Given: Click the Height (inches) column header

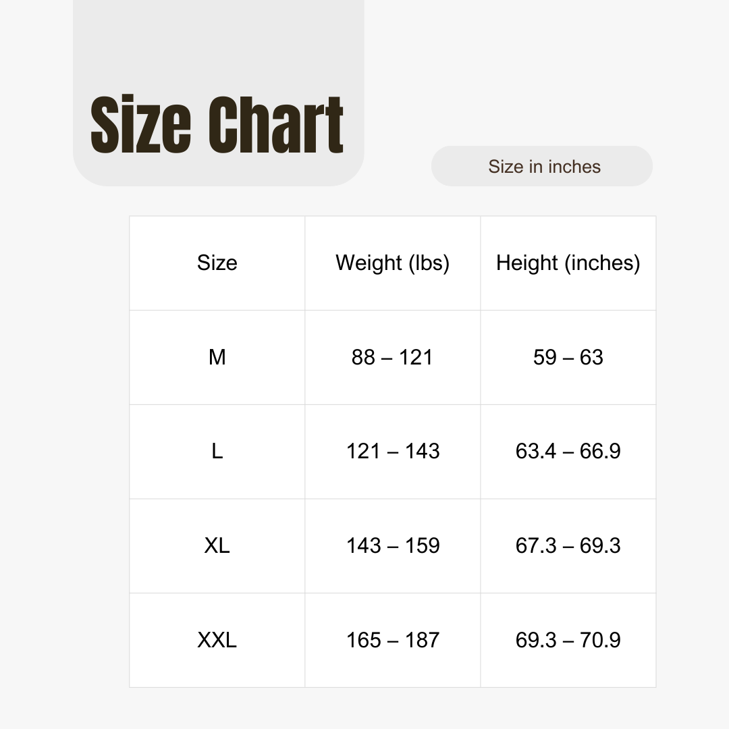Looking at the screenshot, I should [568, 263].
